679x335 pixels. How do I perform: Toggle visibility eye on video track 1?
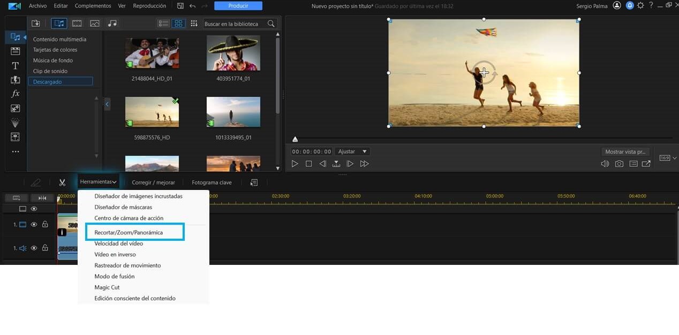34,225
